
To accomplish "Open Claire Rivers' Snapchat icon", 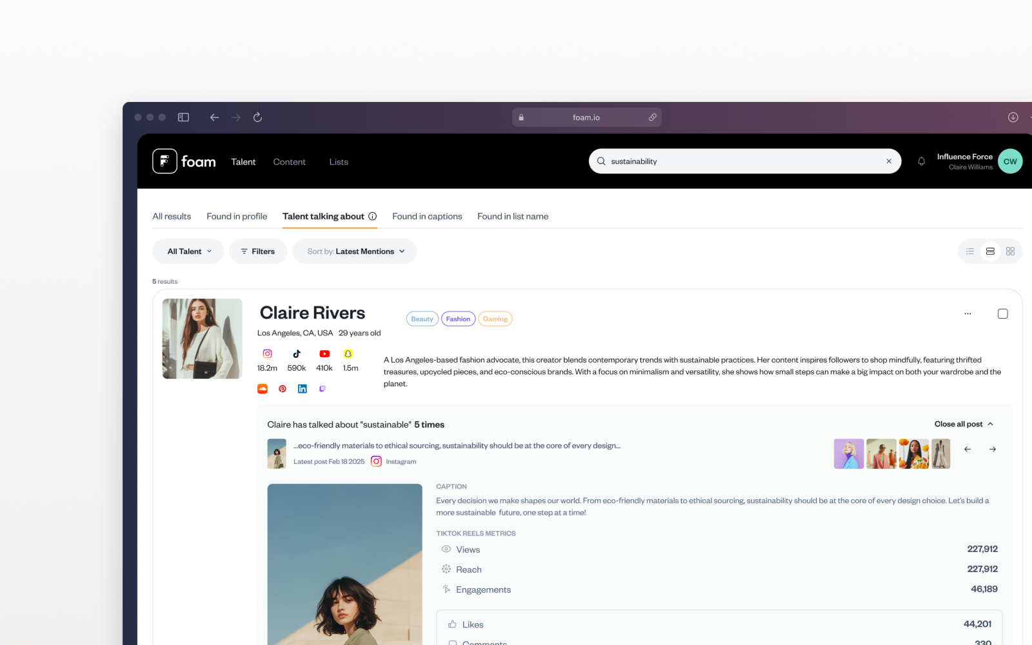I will (348, 353).
